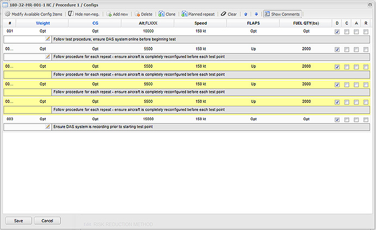Sort by CG column header
This screenshot has height=230, width=376.
coord(95,23)
